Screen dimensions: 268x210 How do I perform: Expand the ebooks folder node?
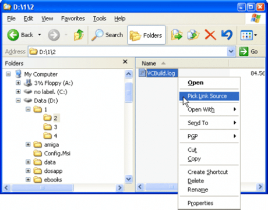pyautogui.click(x=28, y=180)
